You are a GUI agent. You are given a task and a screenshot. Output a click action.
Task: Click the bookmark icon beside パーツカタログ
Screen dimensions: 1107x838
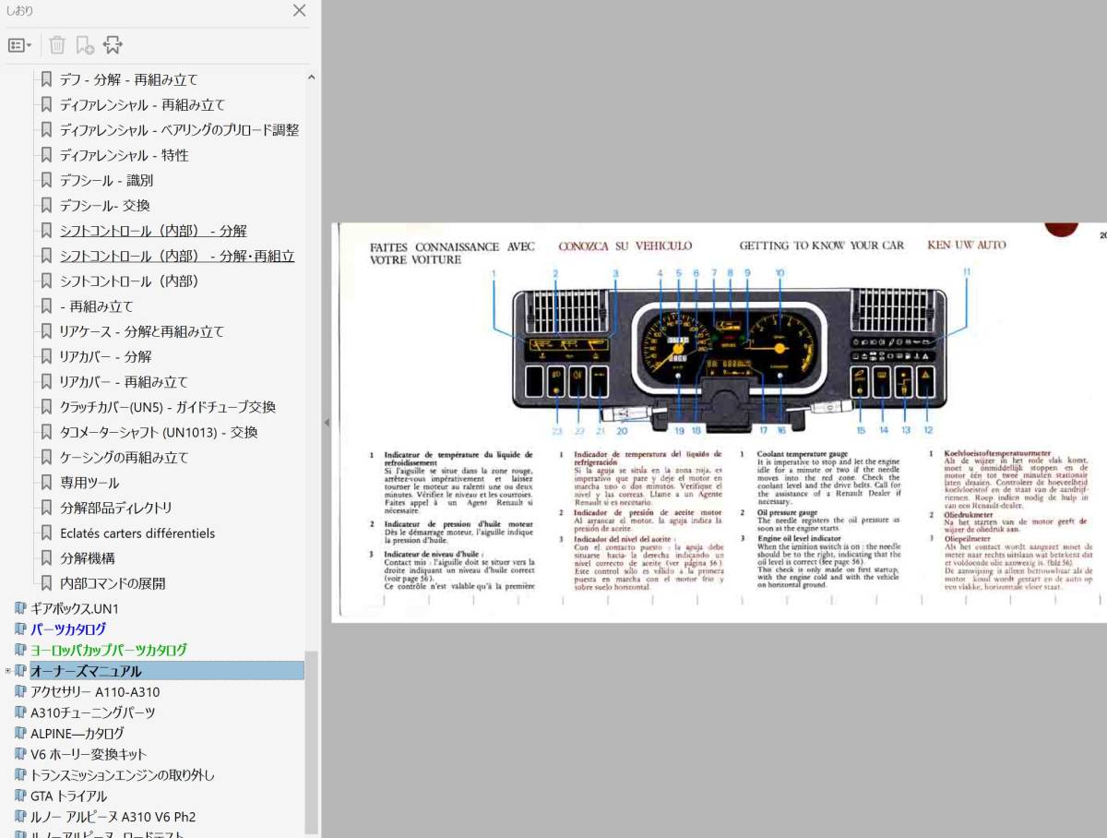20,629
